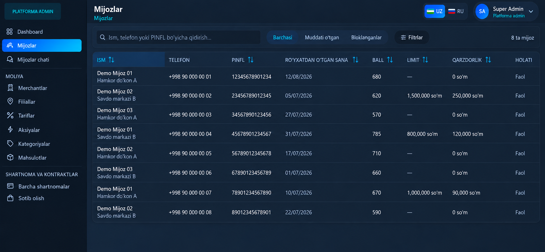Switch language to UZ
The width and height of the screenshot is (545, 252).
click(435, 11)
